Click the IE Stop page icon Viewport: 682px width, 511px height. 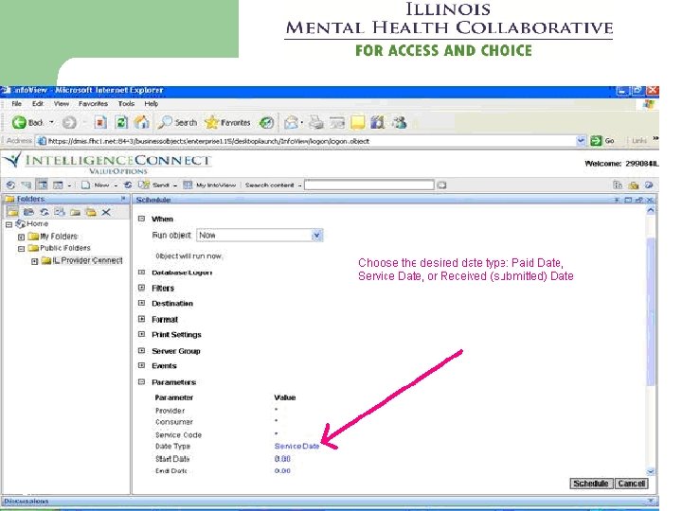tap(100, 122)
